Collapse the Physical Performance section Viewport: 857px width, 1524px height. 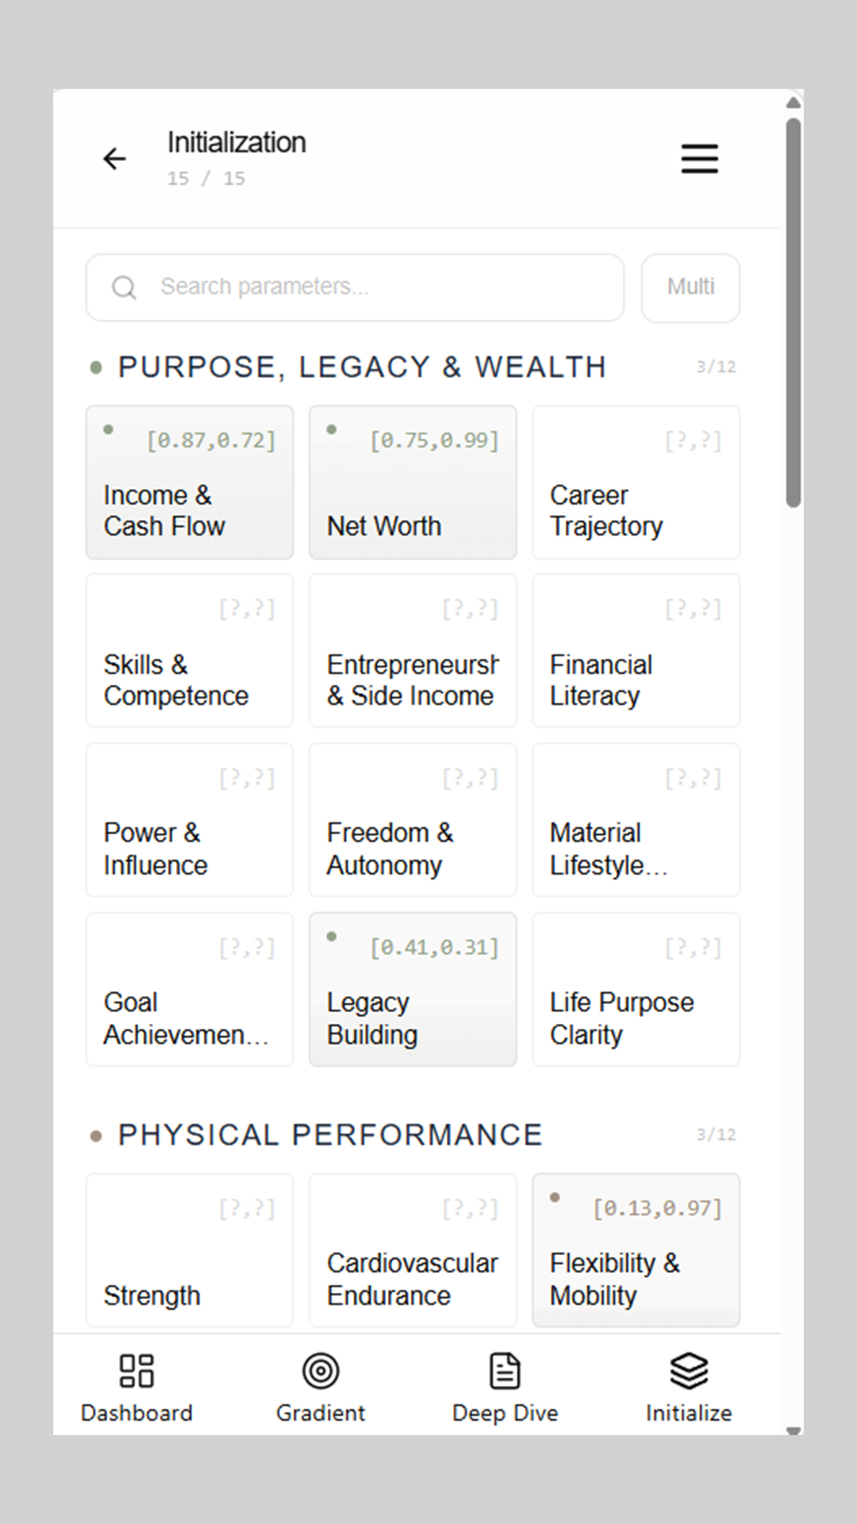tap(330, 1135)
